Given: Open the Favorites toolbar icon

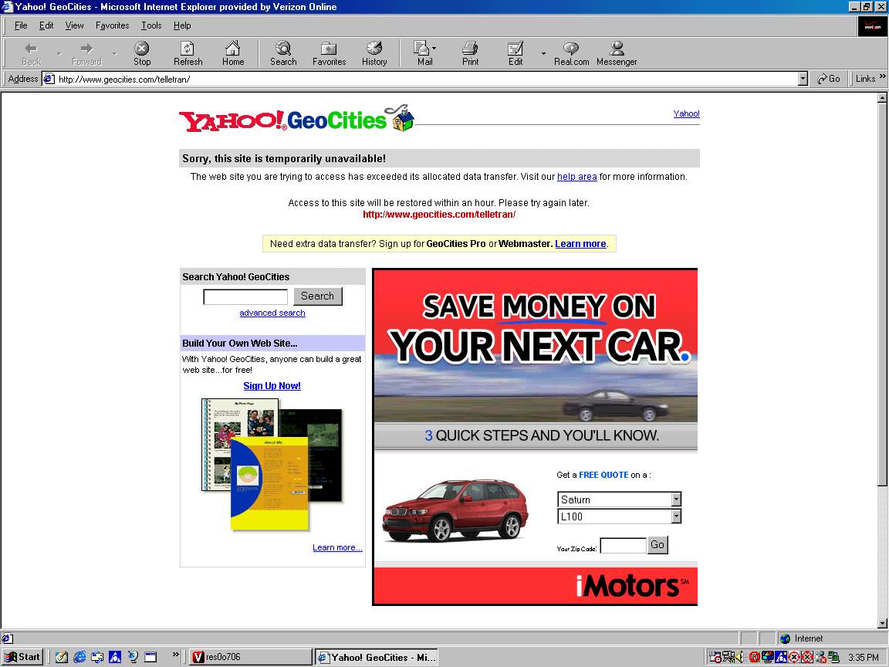Looking at the screenshot, I should point(329,53).
